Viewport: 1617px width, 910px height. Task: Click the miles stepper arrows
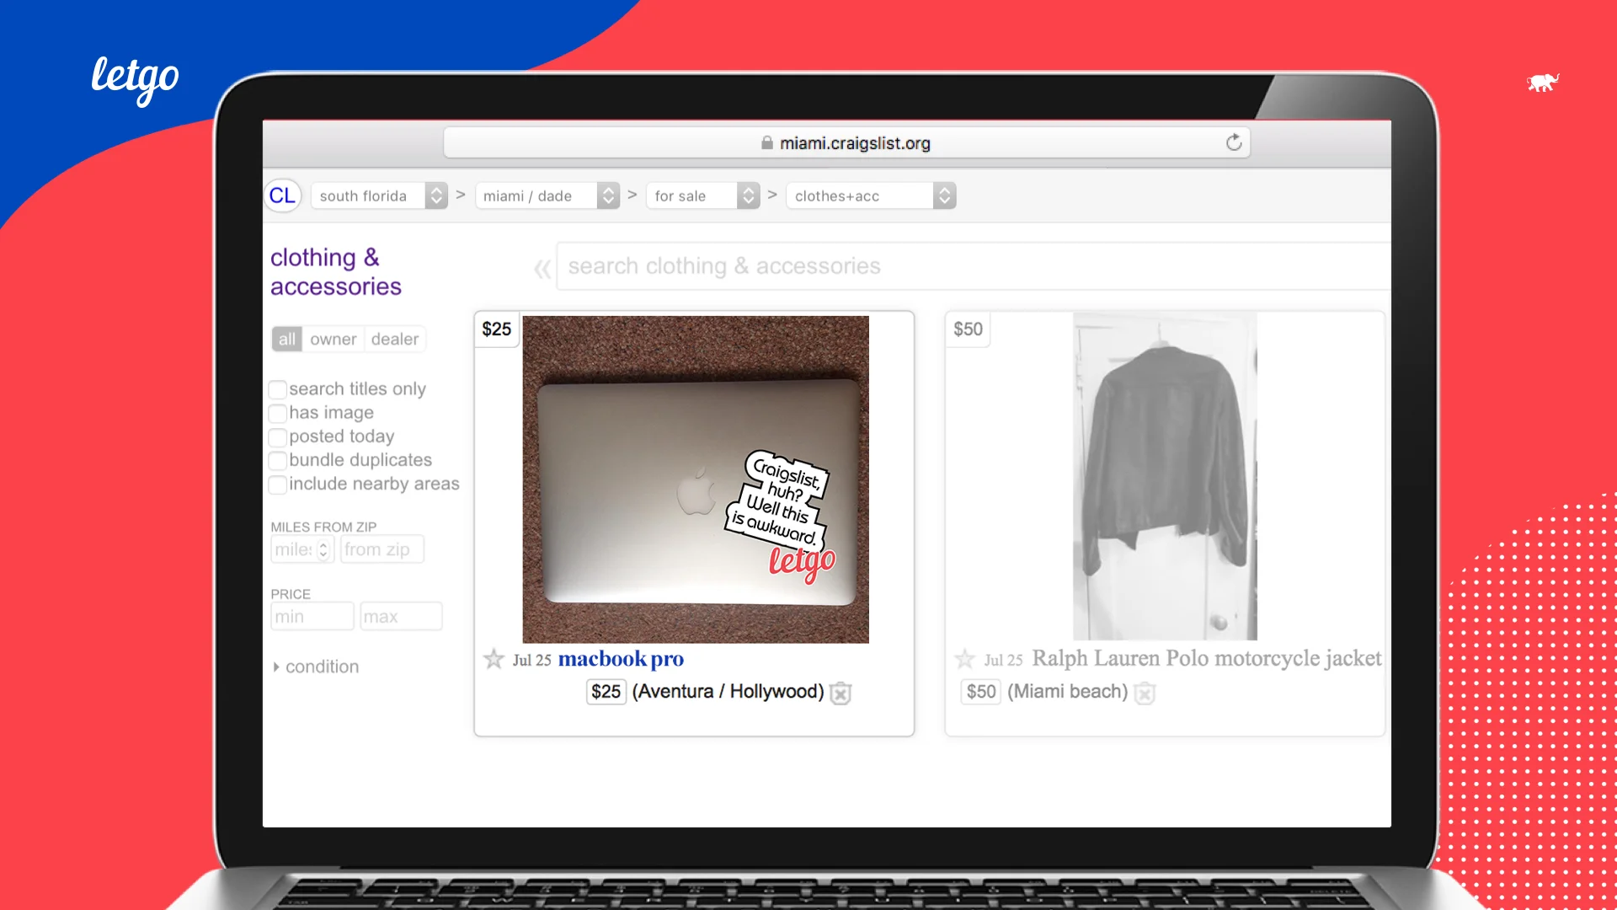click(x=323, y=549)
